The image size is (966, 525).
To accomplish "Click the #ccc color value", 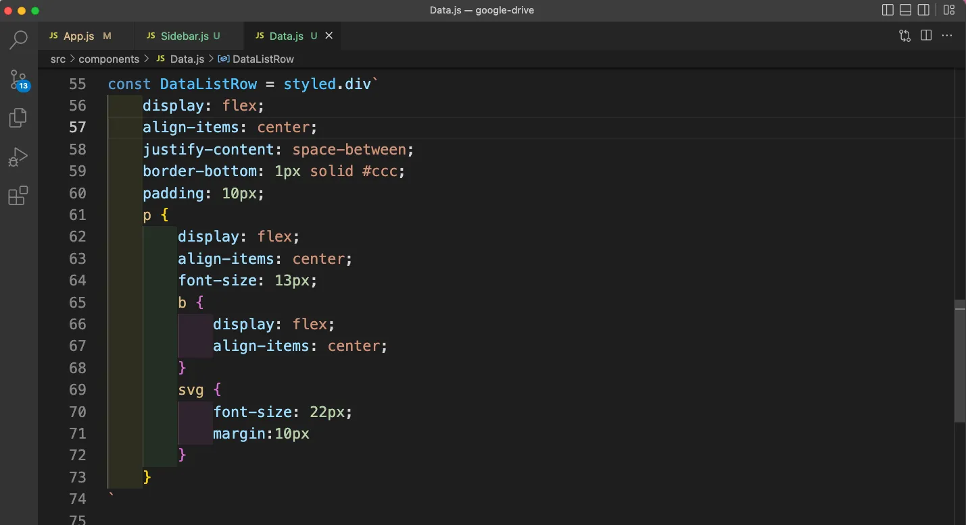I will tap(380, 171).
